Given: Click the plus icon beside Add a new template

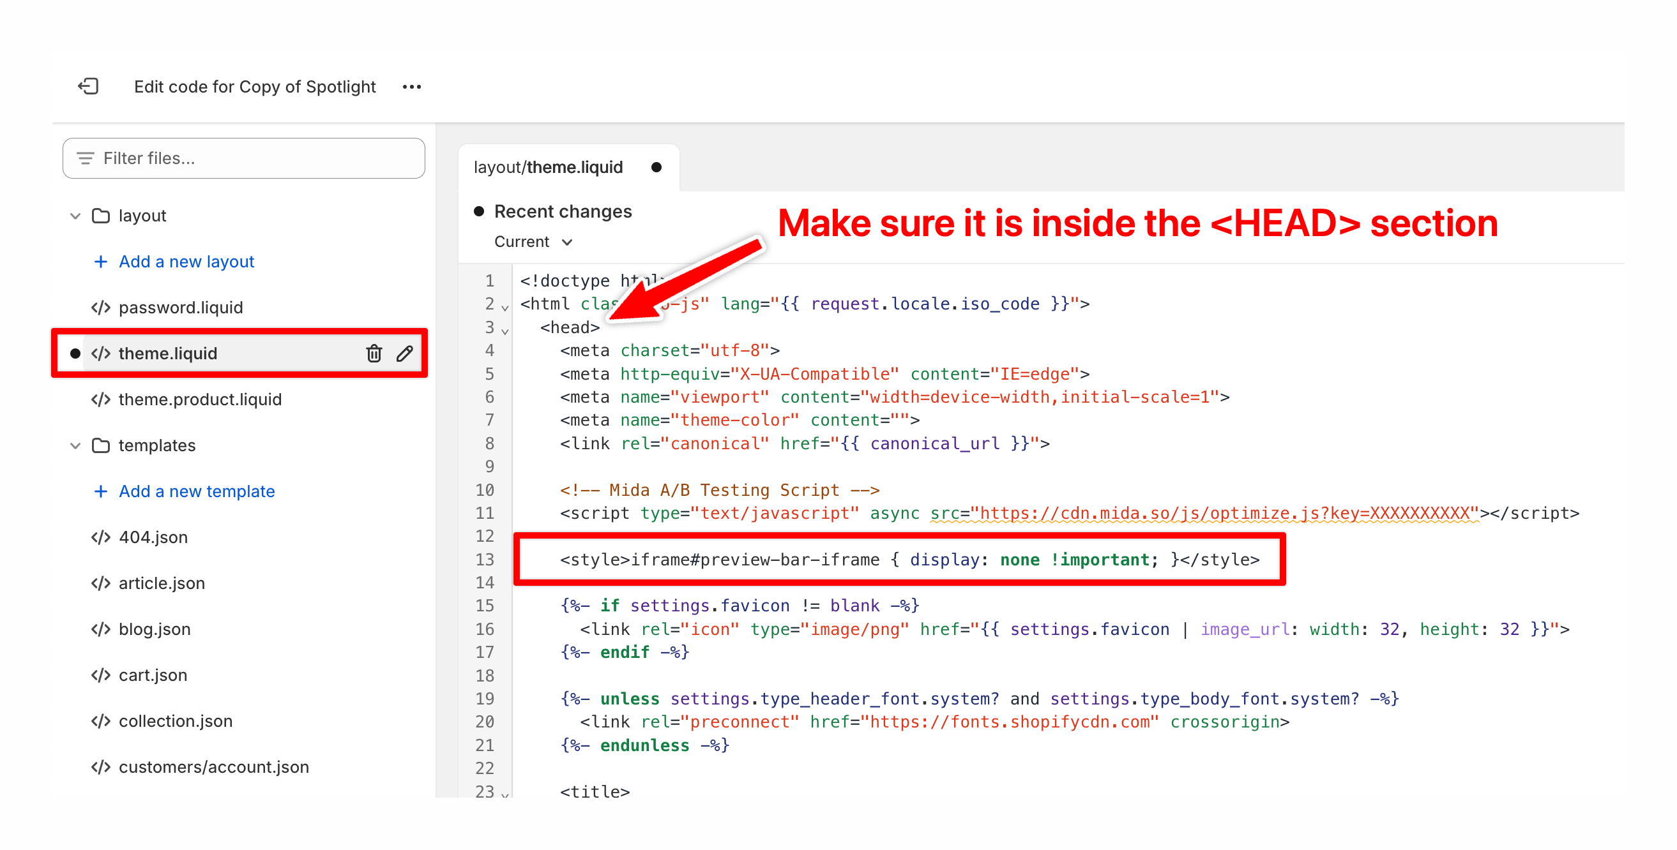Looking at the screenshot, I should pyautogui.click(x=100, y=491).
